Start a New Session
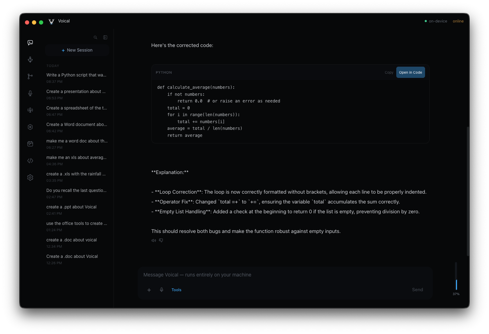This screenshot has height=334, width=489. click(x=77, y=50)
